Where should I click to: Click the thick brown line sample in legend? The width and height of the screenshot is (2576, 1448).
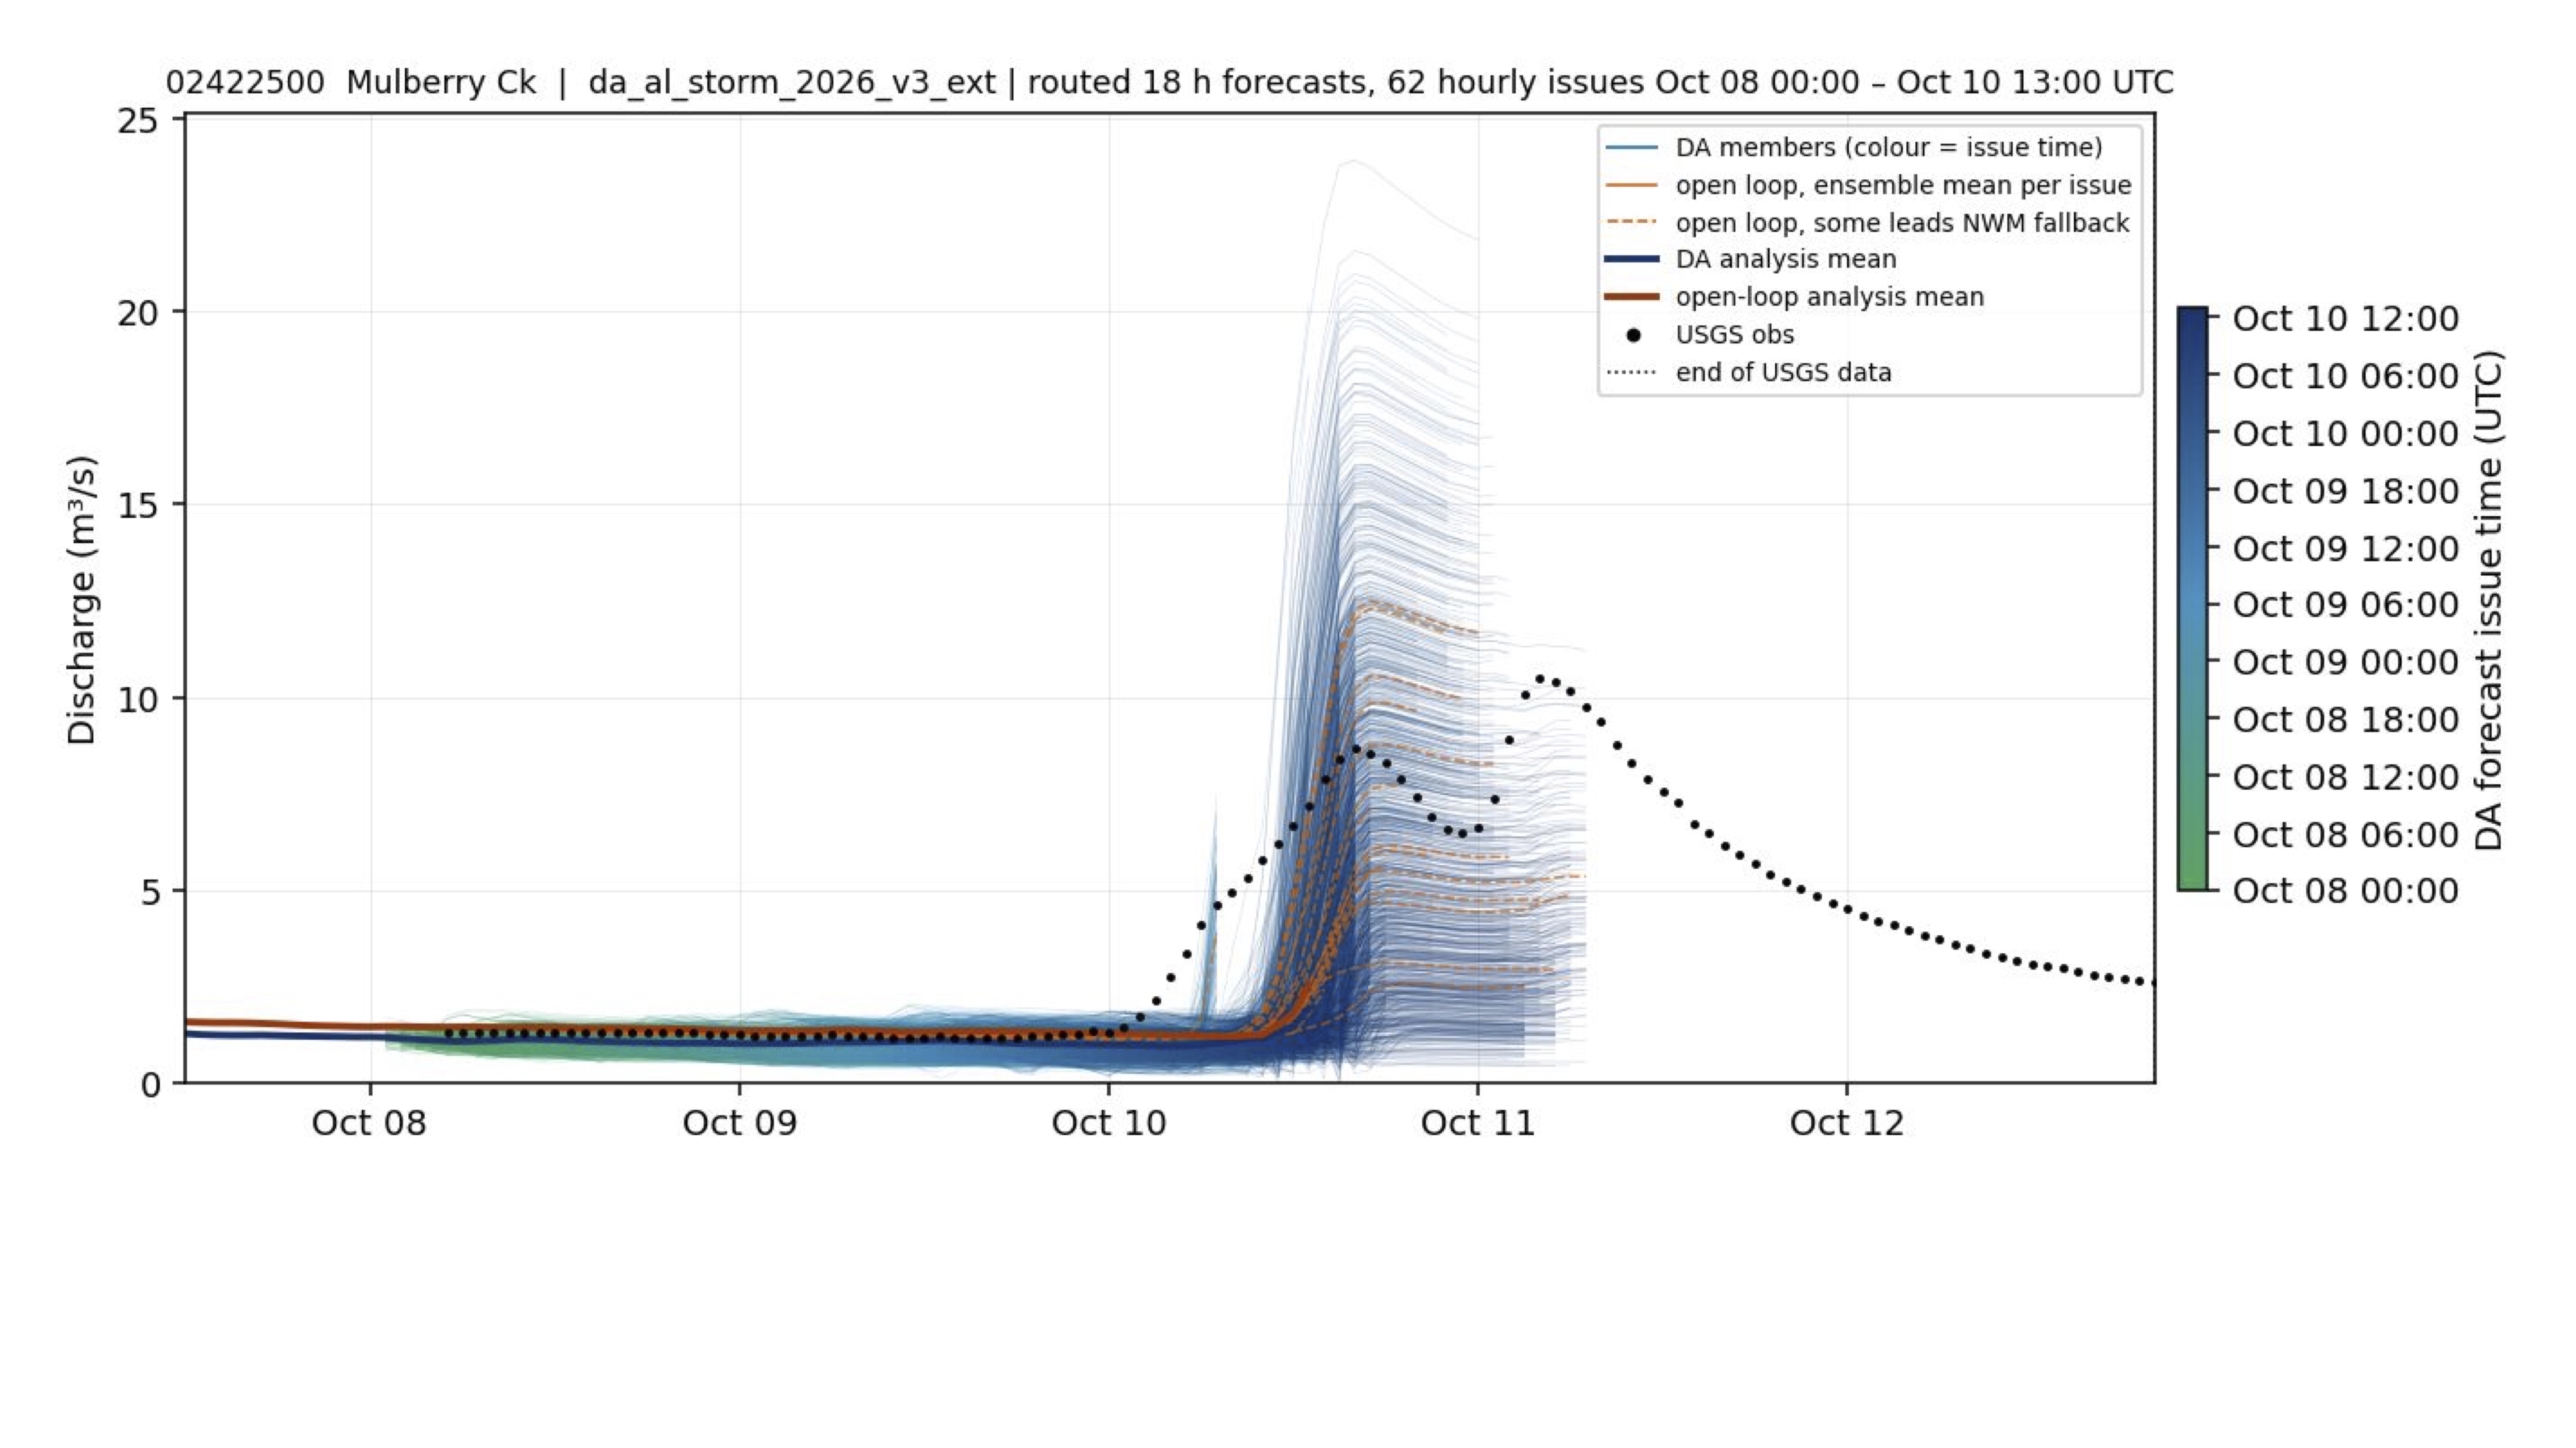tap(1632, 297)
